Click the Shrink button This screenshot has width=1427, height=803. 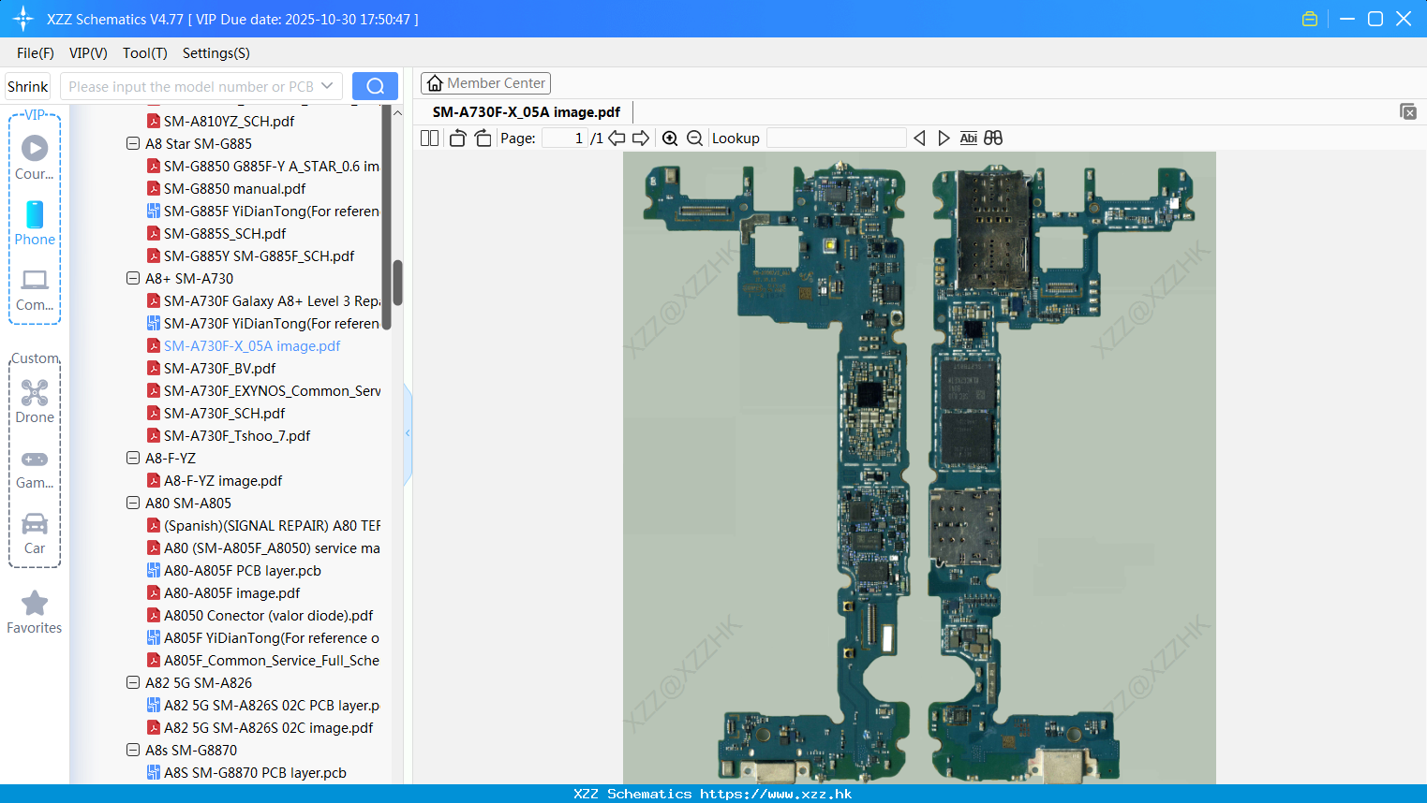pyautogui.click(x=27, y=86)
